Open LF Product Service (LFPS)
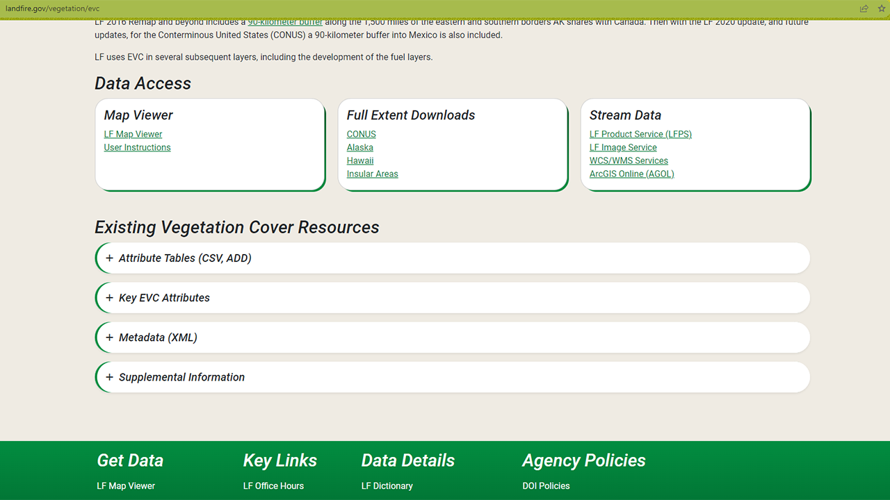 (x=640, y=133)
